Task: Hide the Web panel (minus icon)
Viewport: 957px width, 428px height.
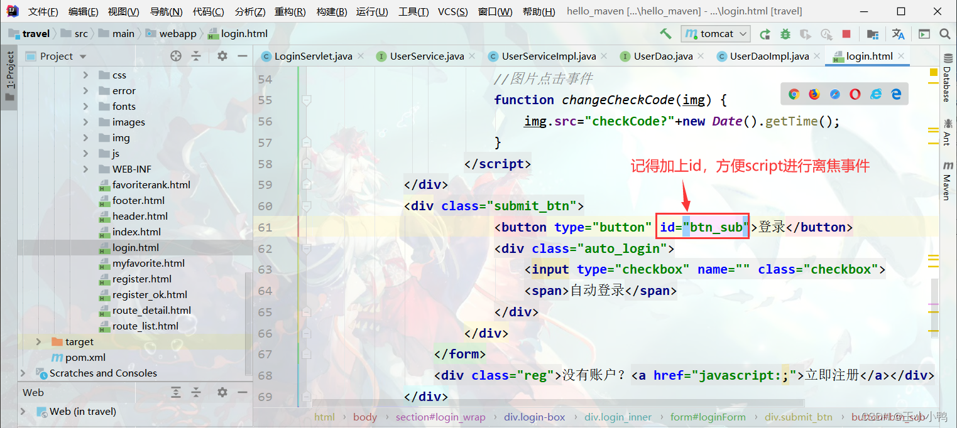Action: (243, 392)
